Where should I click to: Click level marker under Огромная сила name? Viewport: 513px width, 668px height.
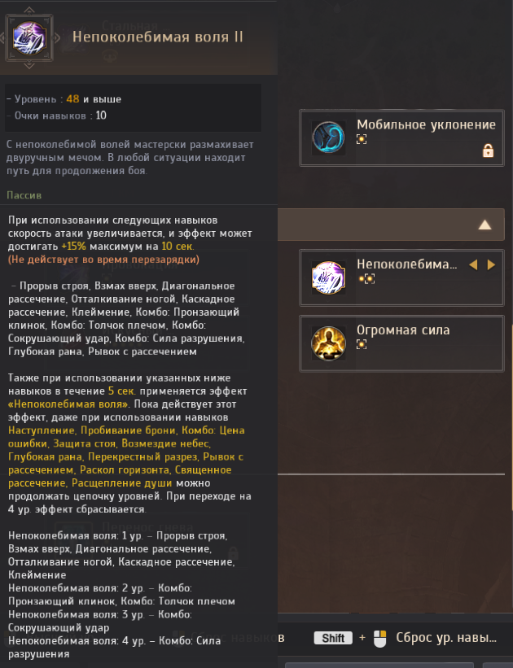(x=362, y=344)
